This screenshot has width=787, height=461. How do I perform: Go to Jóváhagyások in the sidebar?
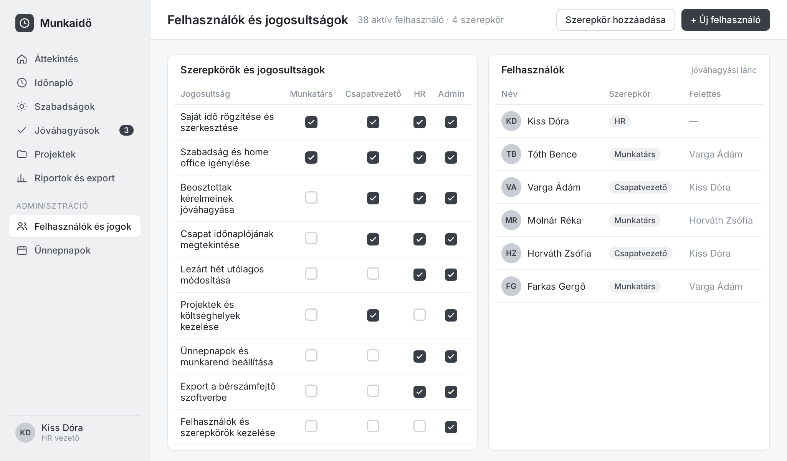[75, 130]
